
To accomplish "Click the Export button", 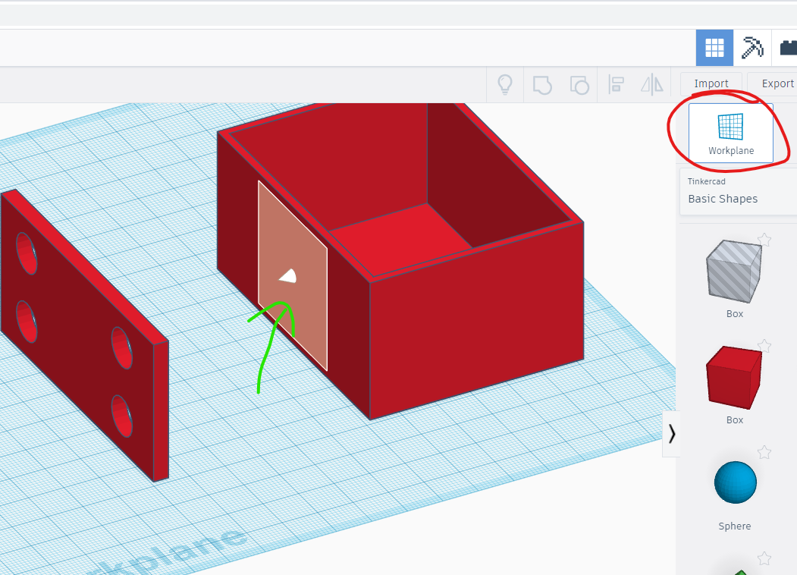I will (777, 83).
